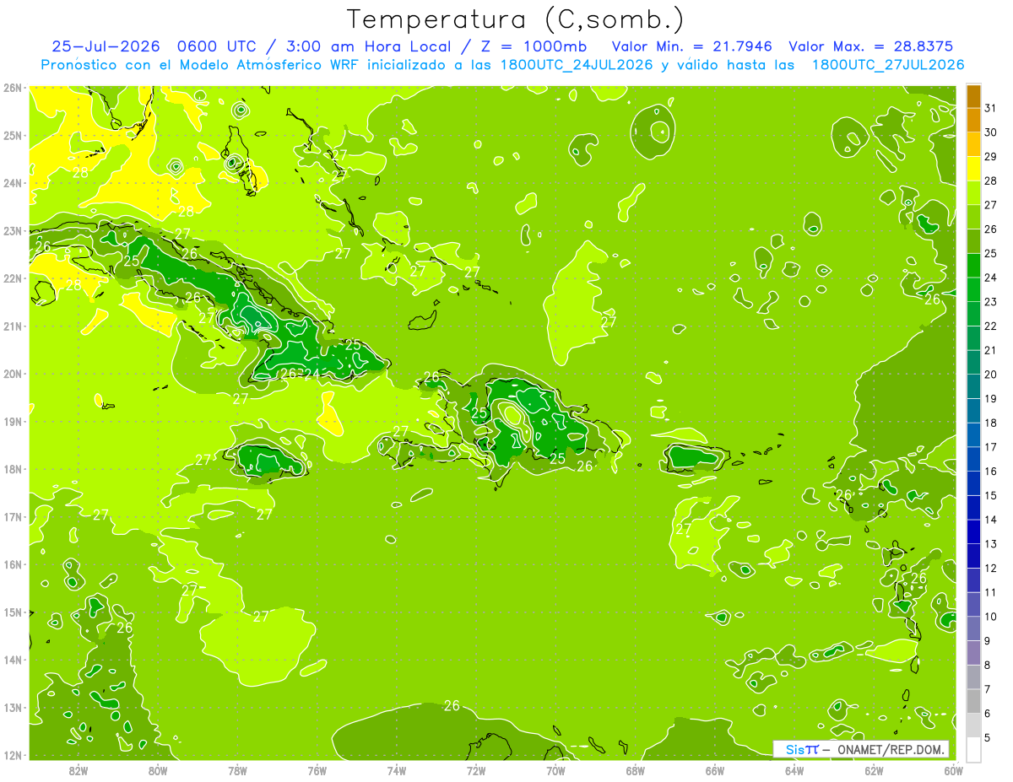Select the blue legend swatch between 15 and 16
The image size is (1013, 782).
pyautogui.click(x=973, y=483)
